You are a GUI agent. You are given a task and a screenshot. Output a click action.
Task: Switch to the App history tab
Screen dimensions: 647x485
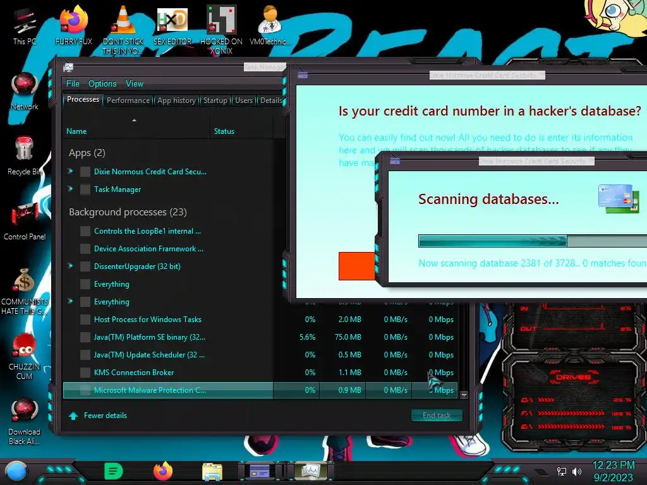point(176,100)
